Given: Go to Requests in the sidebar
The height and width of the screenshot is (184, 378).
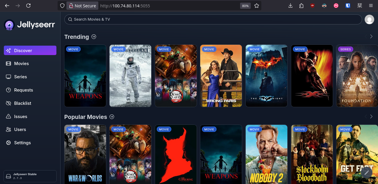Looking at the screenshot, I should [30, 90].
